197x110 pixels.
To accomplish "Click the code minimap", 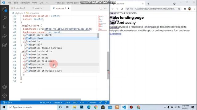I will coord(103,23).
